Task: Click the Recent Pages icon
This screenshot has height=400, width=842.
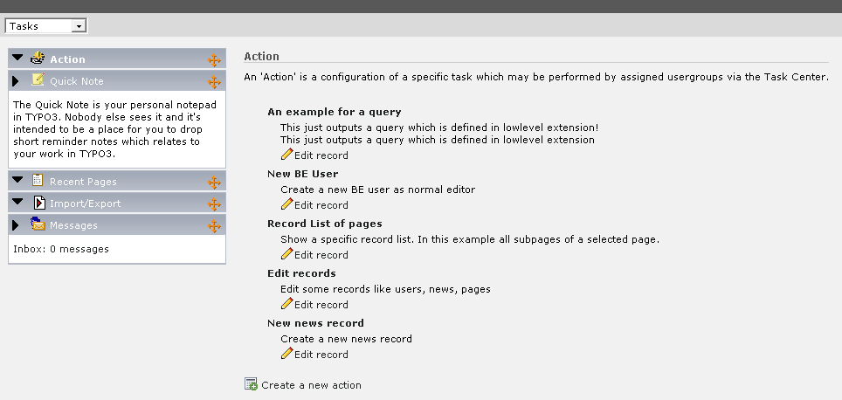Action: [x=38, y=181]
